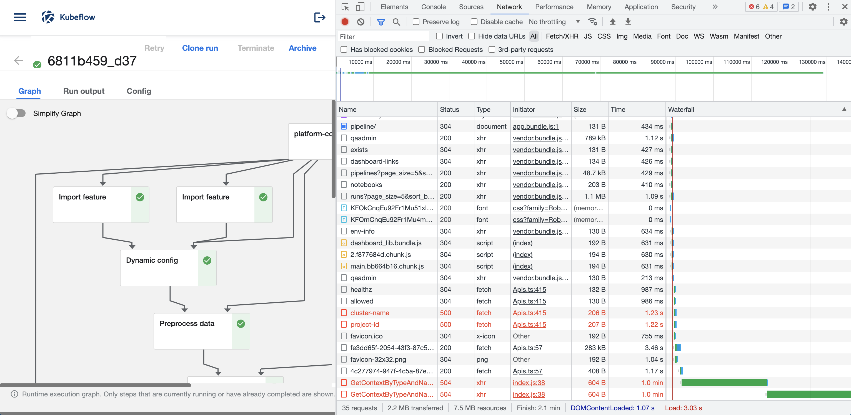
Task: Click in the network Filter field
Action: [383, 37]
